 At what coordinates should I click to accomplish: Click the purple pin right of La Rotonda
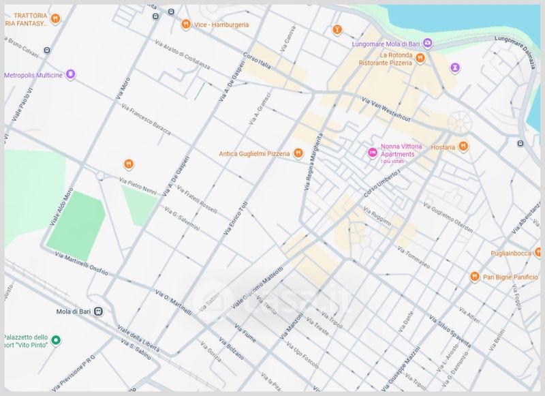[455, 67]
